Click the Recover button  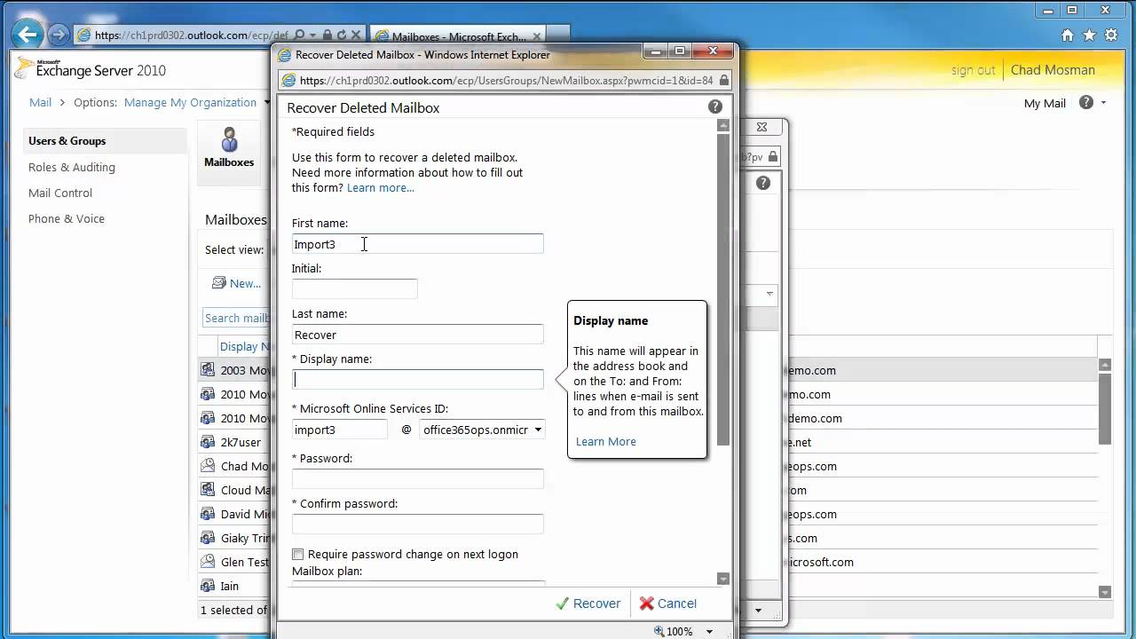[x=588, y=603]
